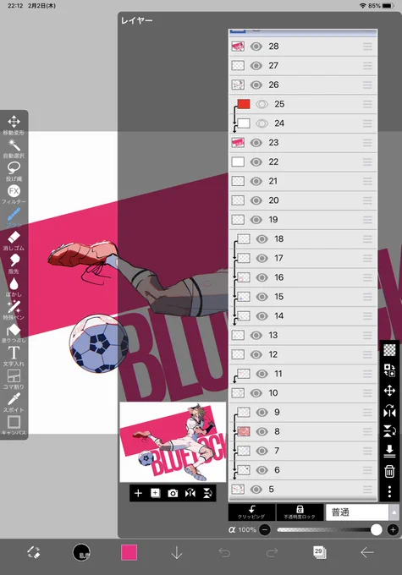Toggle visibility of layer 27
Screen dimensions: 402x575
click(256, 66)
